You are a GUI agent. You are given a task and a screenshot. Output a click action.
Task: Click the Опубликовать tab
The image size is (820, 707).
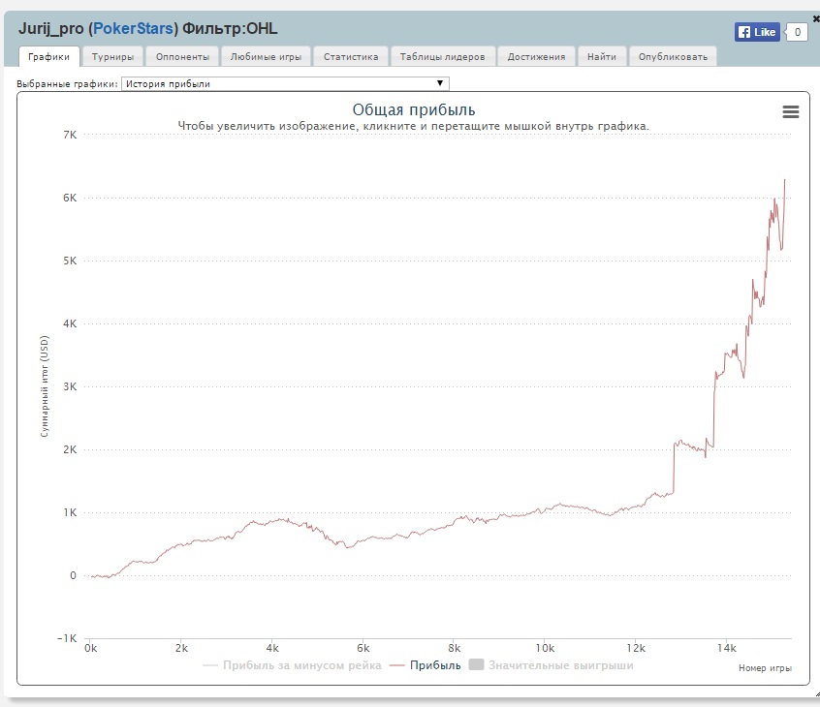[x=673, y=57]
